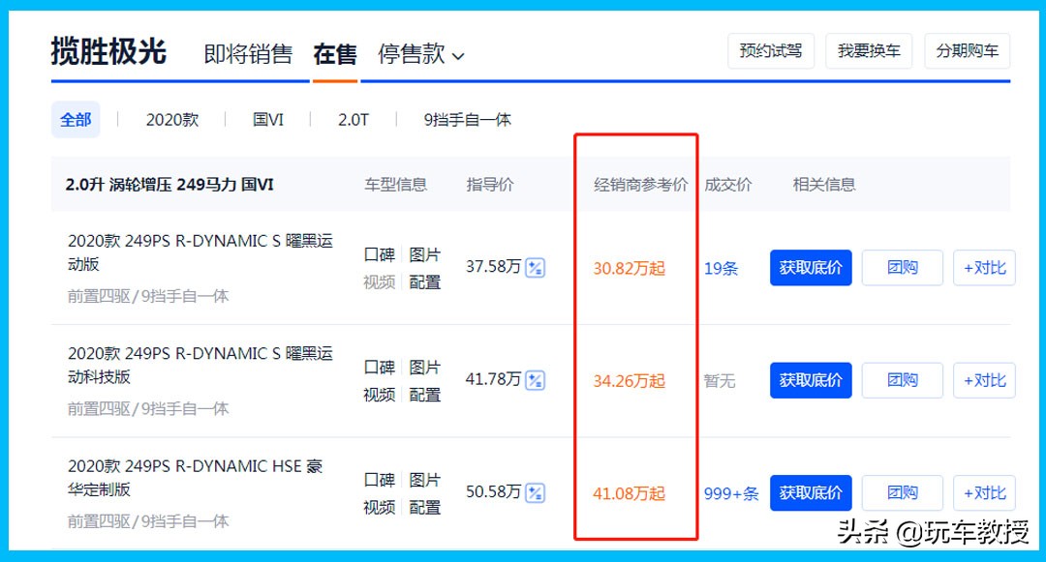Open 口碑 for the HSE 豪华定制版 row
The width and height of the screenshot is (1046, 562).
pos(380,480)
